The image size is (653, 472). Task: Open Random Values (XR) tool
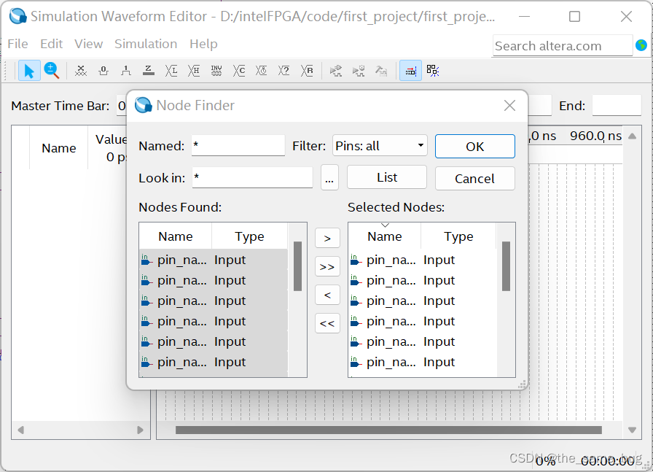coord(307,71)
